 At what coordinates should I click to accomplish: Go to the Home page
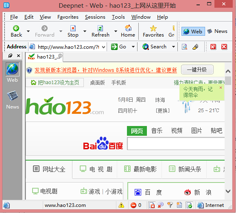[128, 31]
